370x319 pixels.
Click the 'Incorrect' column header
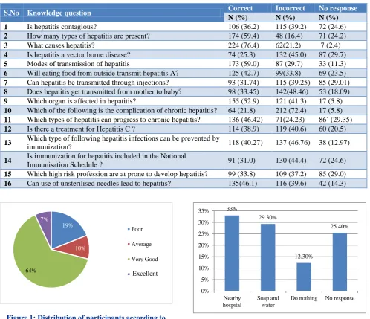[291, 8]
